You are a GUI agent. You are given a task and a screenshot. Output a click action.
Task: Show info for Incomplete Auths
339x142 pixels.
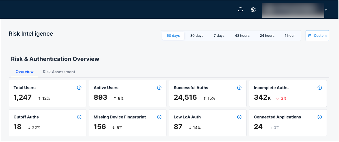[319, 88]
